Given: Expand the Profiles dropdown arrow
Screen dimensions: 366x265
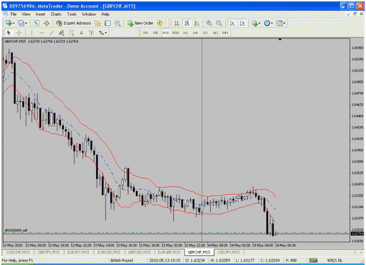Looking at the screenshot, I should pos(26,23).
